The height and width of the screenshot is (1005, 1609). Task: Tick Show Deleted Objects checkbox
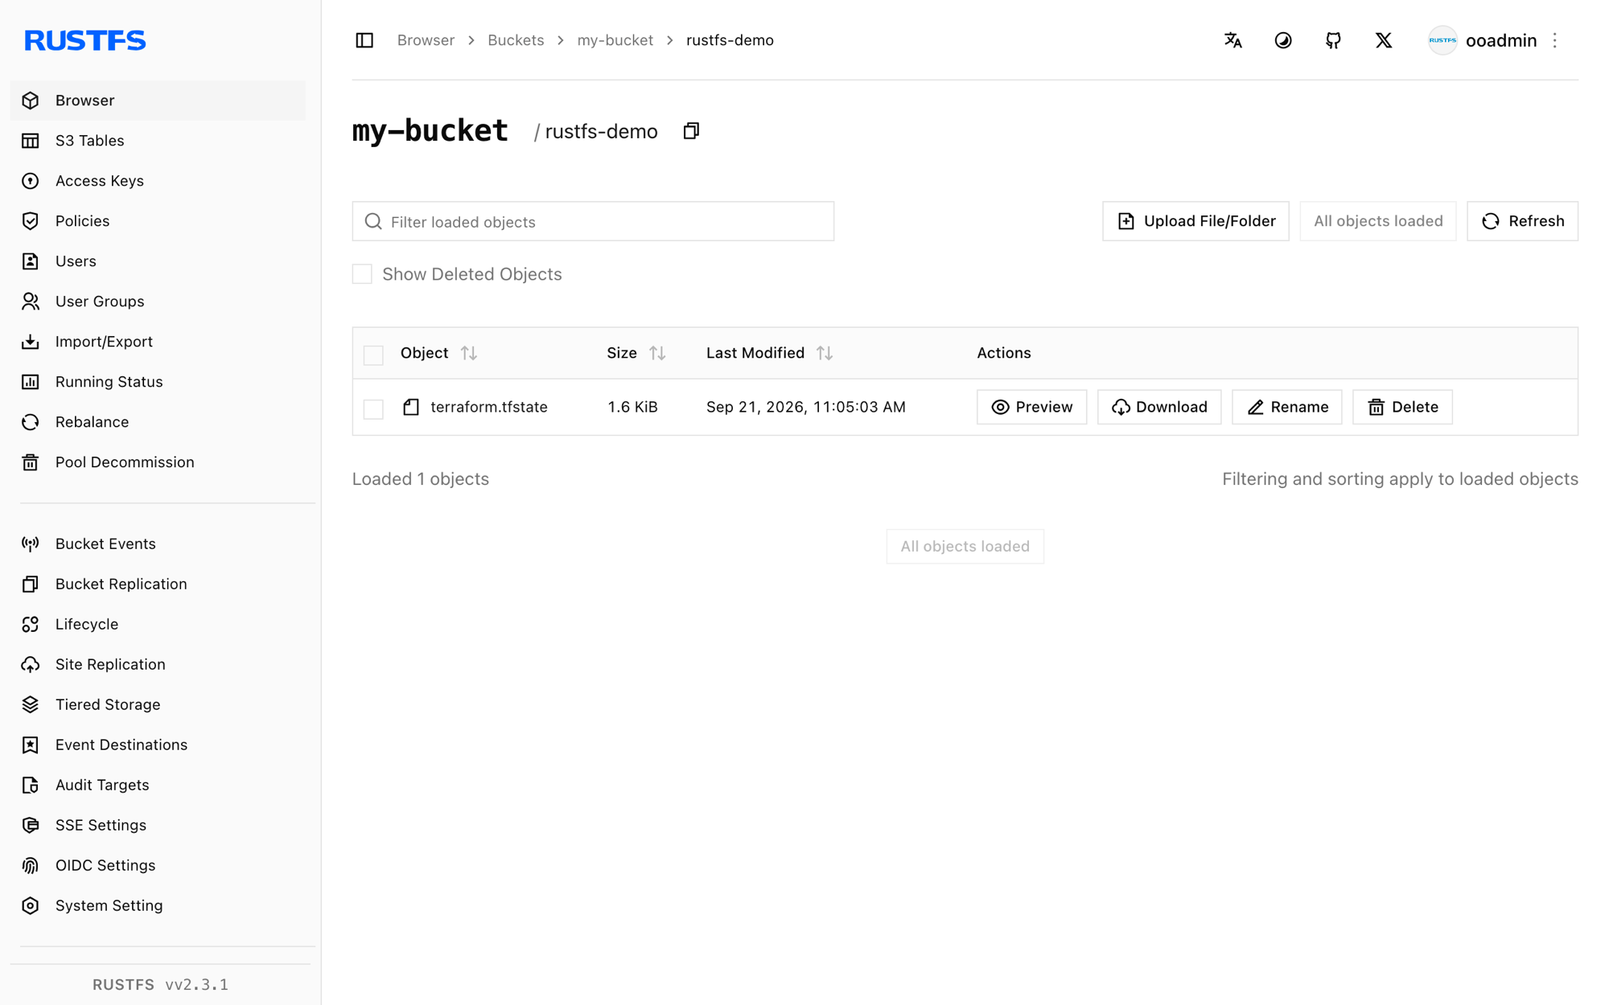pyautogui.click(x=362, y=274)
